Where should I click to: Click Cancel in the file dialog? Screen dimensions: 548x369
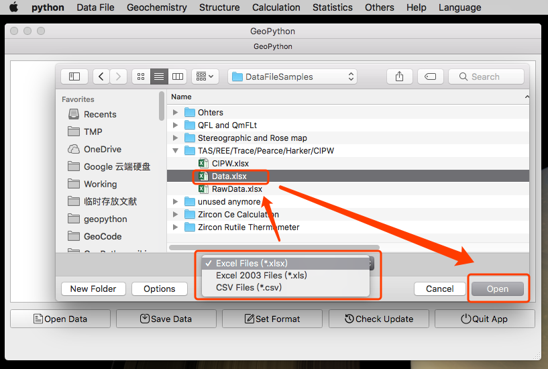(439, 288)
